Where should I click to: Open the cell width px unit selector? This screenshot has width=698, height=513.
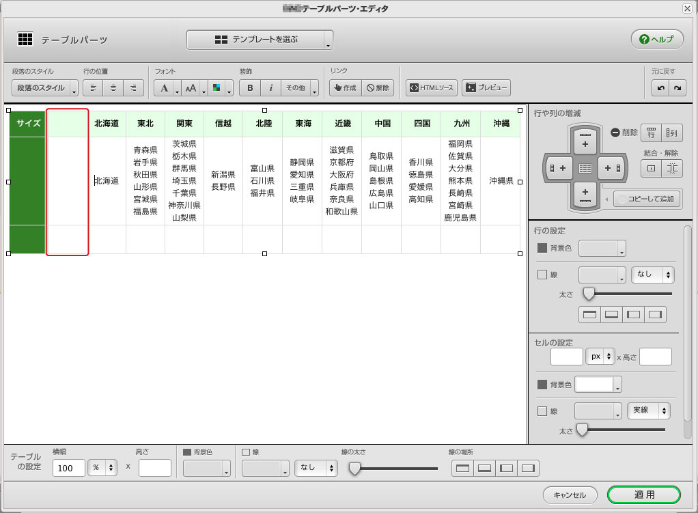tap(600, 357)
